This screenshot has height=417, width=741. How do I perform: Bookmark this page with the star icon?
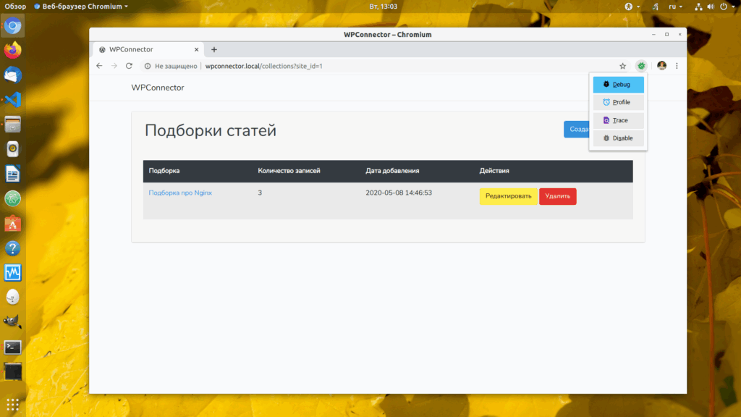623,66
